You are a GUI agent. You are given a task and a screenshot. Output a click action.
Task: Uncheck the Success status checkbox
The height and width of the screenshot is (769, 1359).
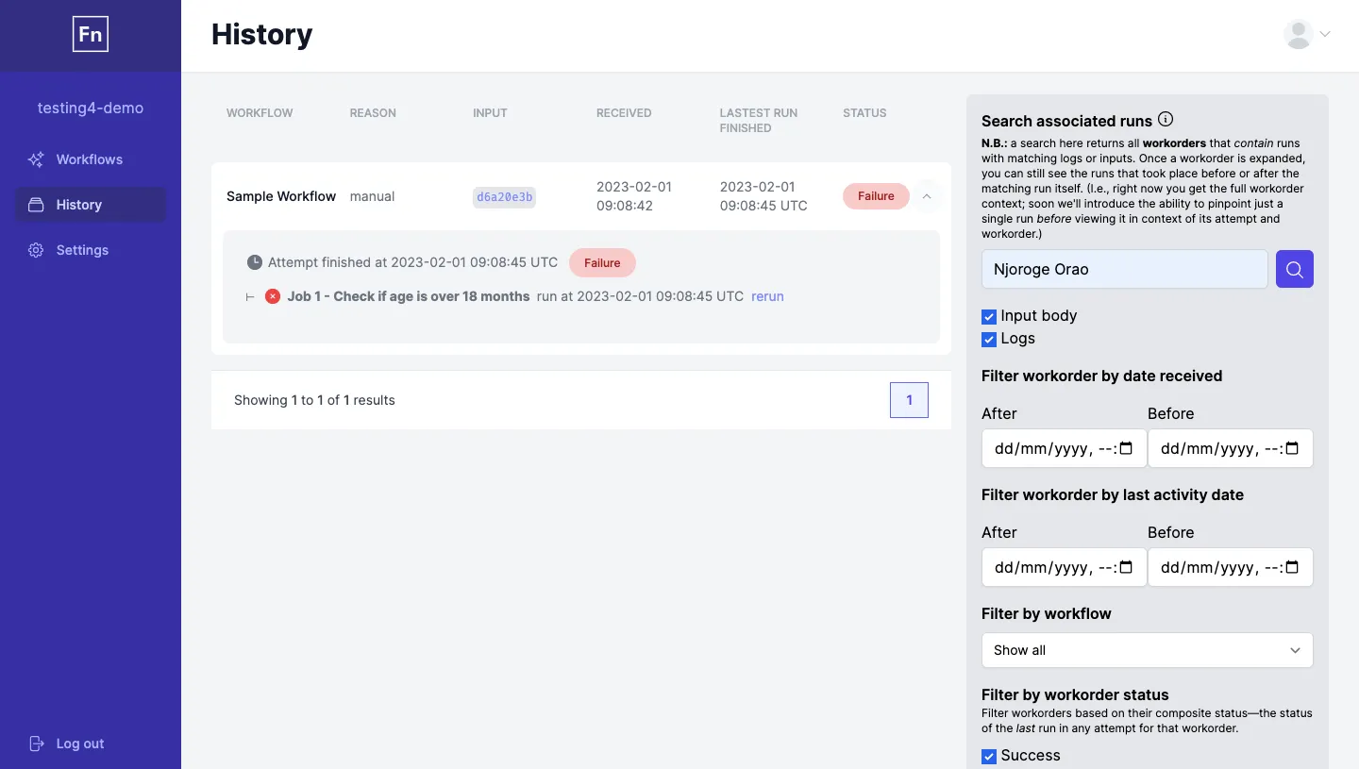989,756
